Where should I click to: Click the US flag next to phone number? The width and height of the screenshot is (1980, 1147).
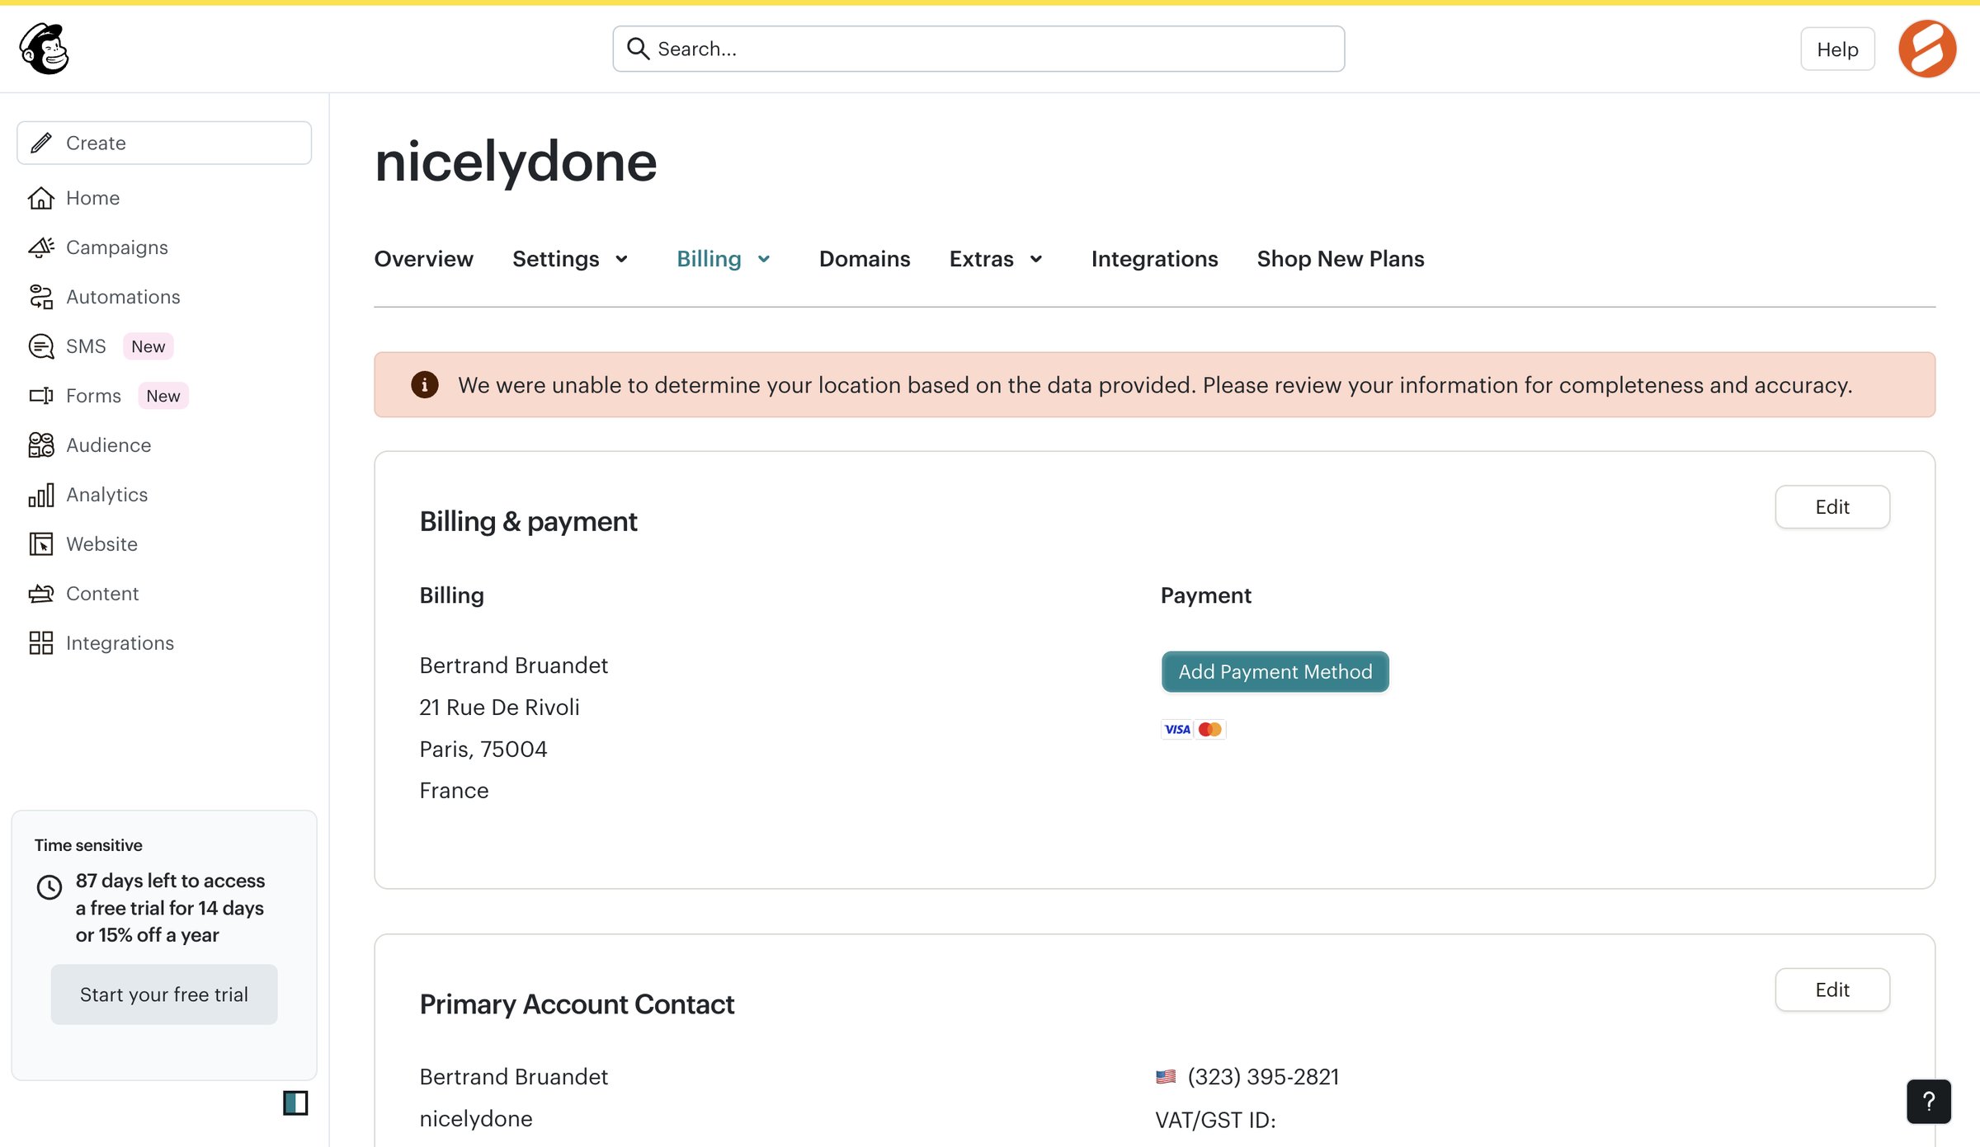tap(1166, 1077)
